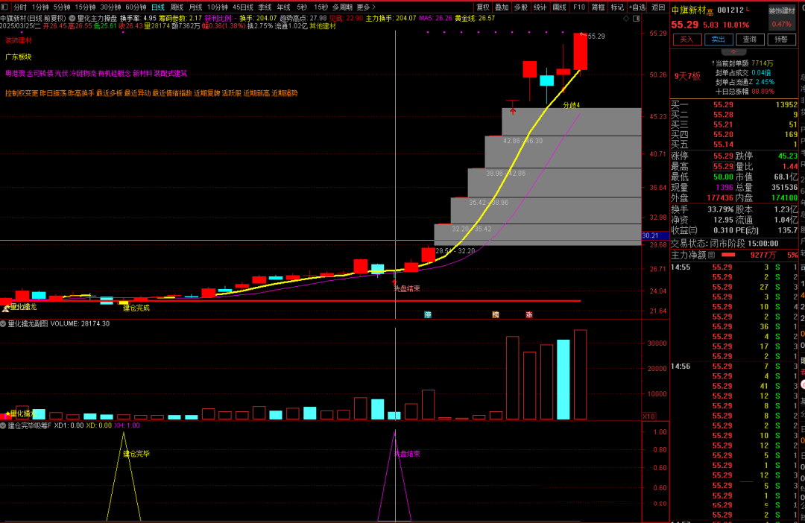Switch to 日线 daily chart tab
Image resolution: width=805 pixels, height=523 pixels.
158,7
